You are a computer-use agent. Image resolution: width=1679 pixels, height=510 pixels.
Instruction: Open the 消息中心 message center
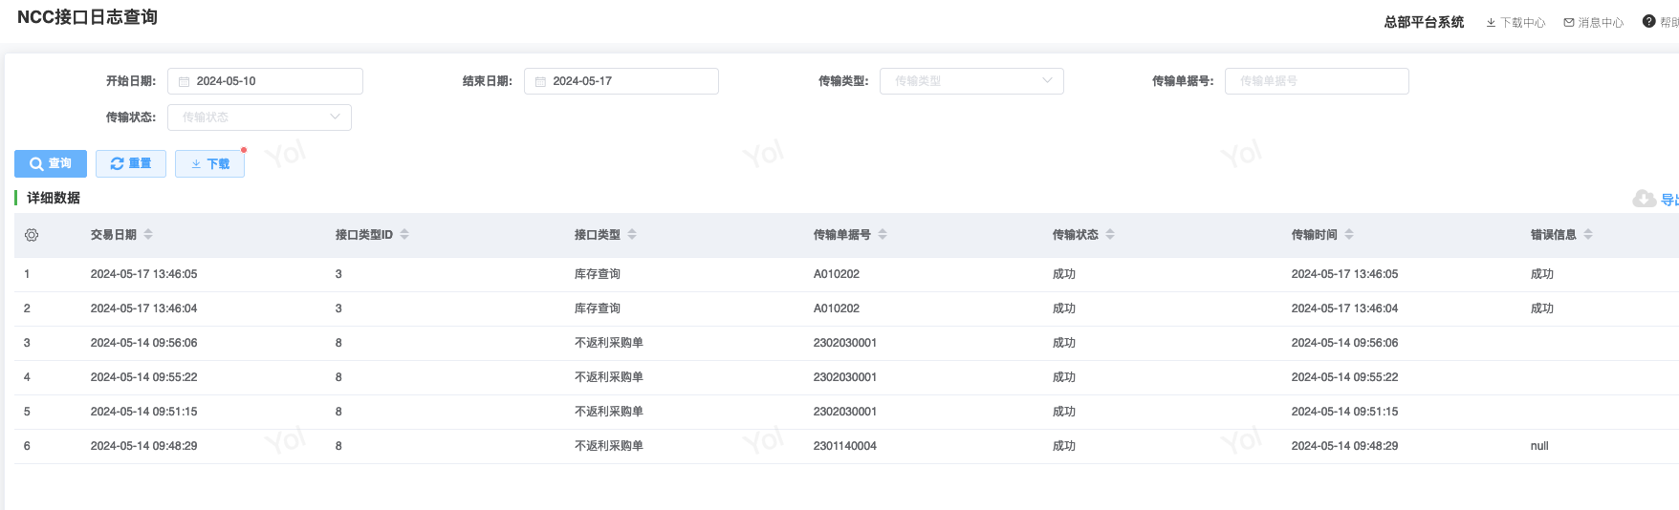(1594, 23)
